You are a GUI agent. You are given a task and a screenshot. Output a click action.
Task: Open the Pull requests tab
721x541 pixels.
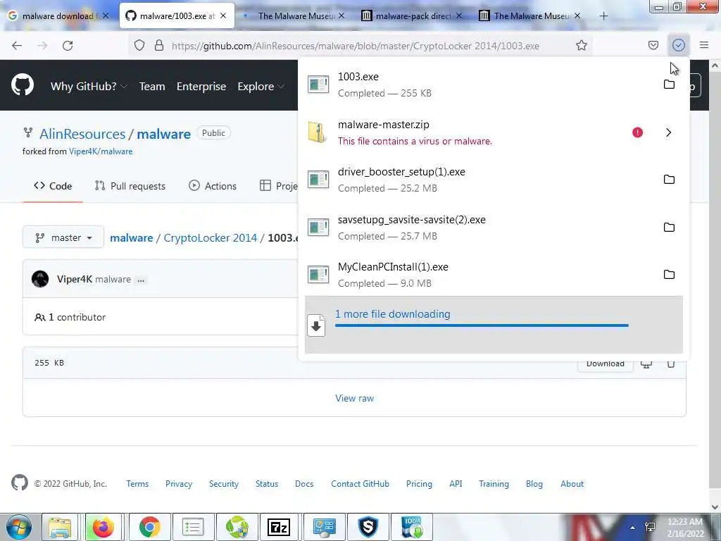pyautogui.click(x=130, y=186)
